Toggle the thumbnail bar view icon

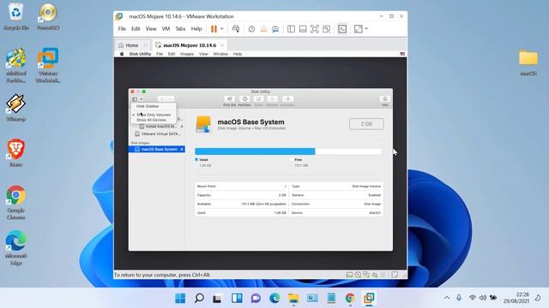pos(303,29)
